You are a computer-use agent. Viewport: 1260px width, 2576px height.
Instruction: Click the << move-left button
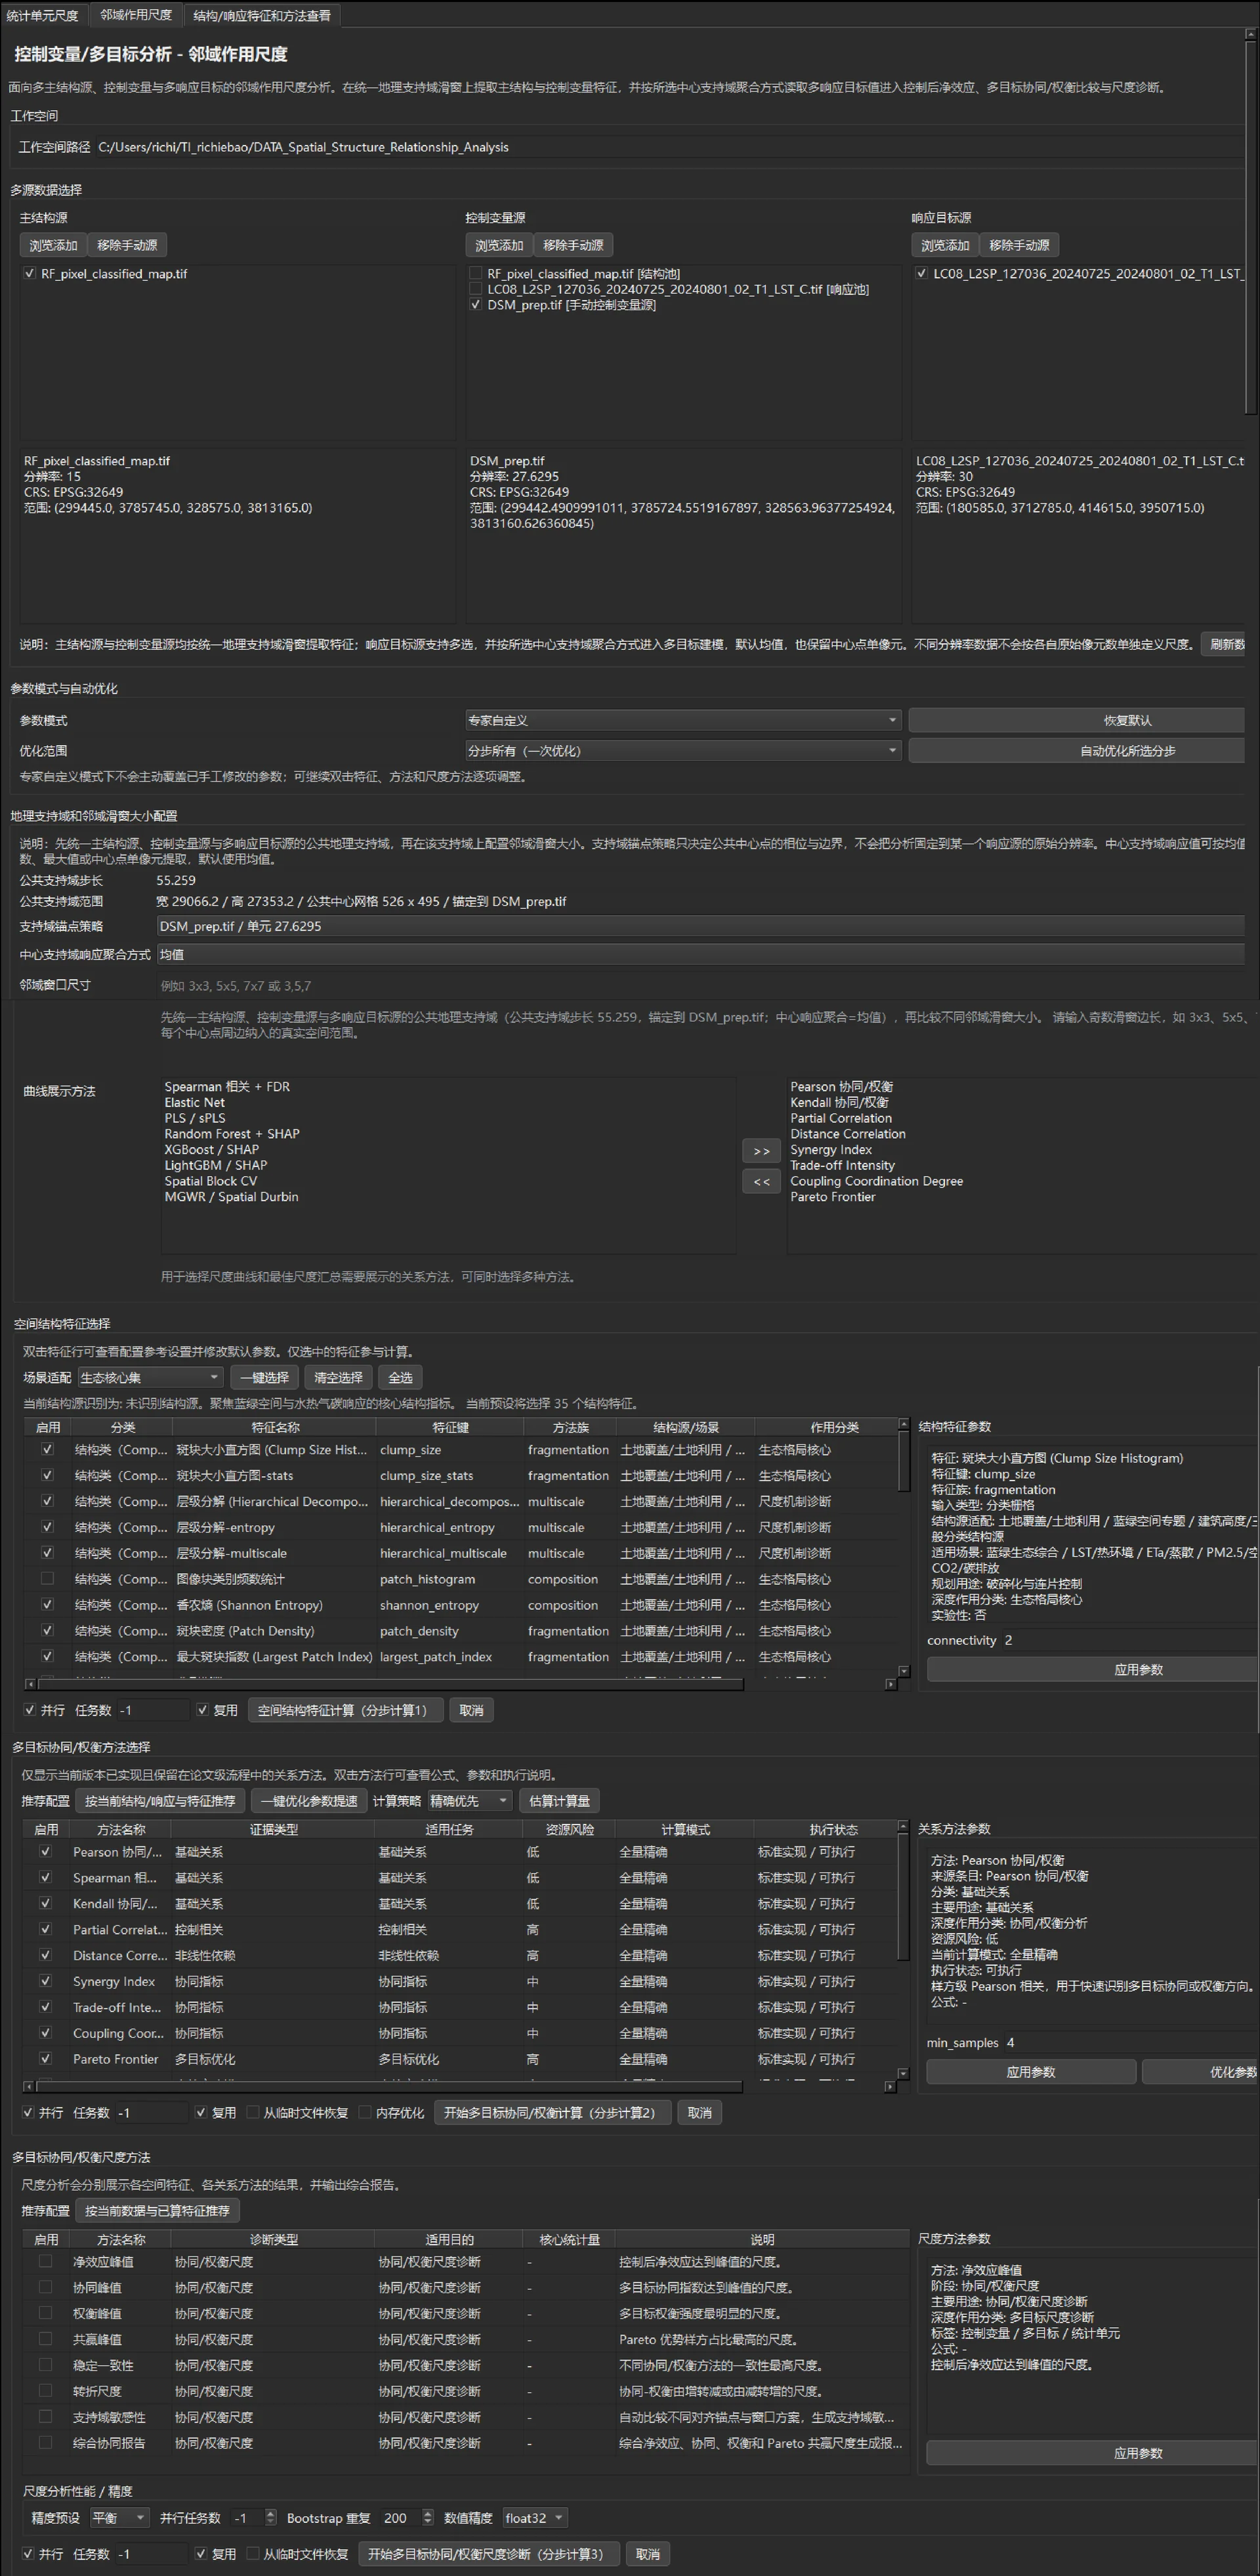pyautogui.click(x=762, y=1182)
